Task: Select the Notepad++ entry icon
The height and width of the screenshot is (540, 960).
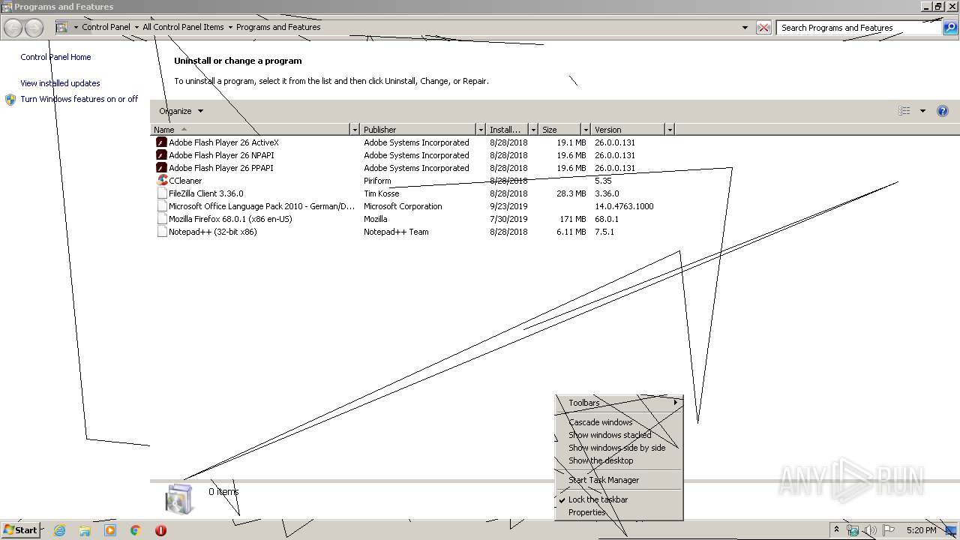Action: [162, 232]
